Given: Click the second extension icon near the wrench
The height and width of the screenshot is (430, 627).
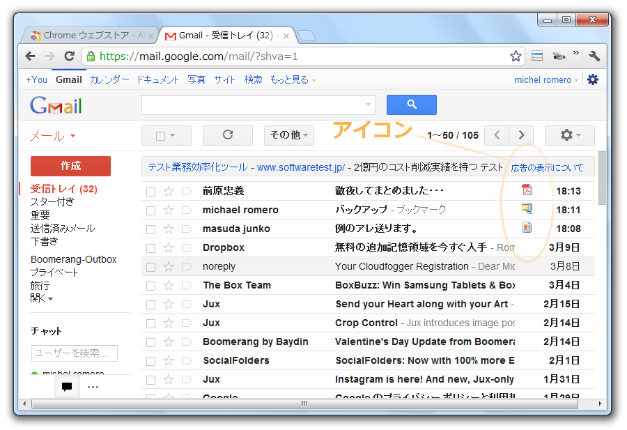Looking at the screenshot, I should tap(559, 56).
